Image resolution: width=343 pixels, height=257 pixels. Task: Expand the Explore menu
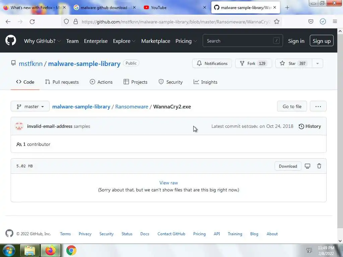coord(124,41)
